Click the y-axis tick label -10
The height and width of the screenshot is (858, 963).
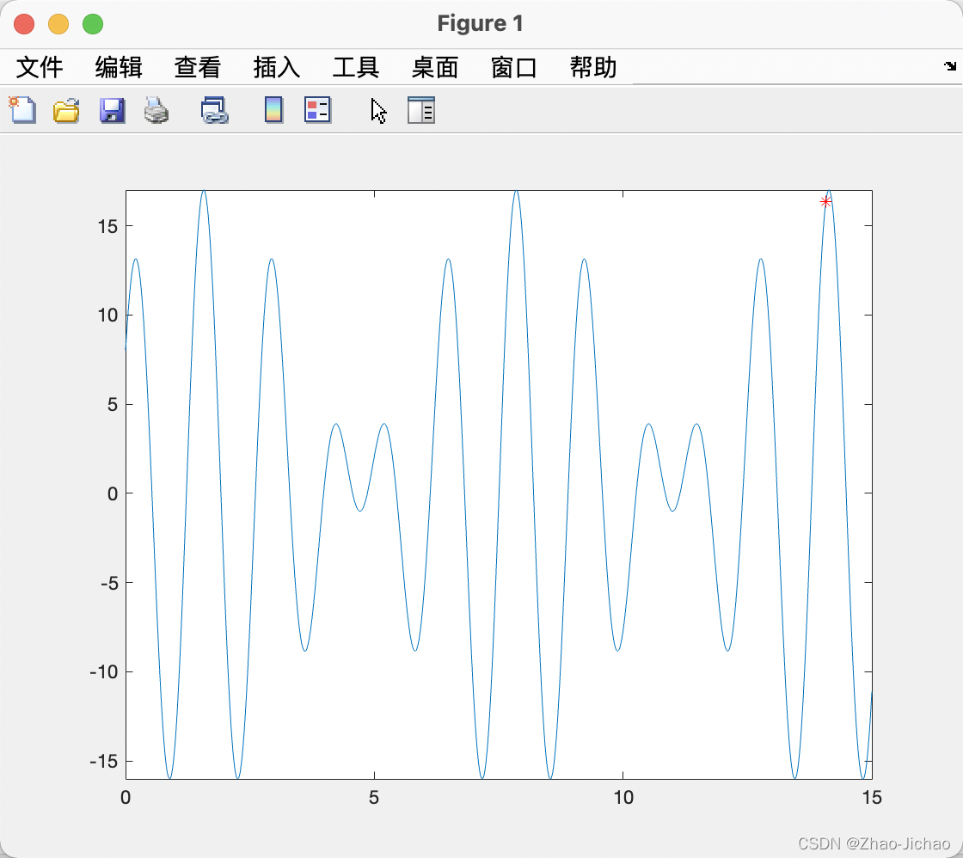(x=104, y=672)
